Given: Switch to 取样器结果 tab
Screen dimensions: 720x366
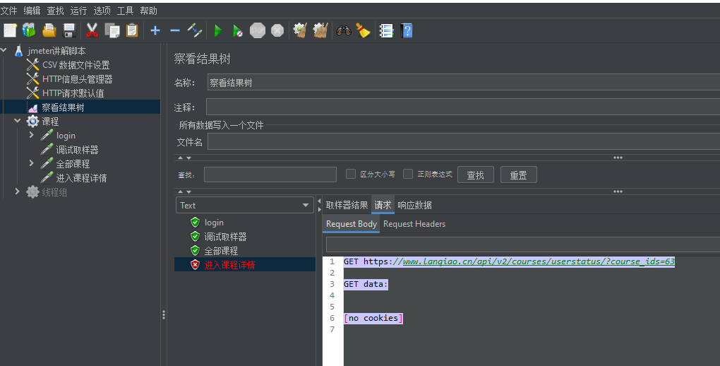Looking at the screenshot, I should pos(347,205).
